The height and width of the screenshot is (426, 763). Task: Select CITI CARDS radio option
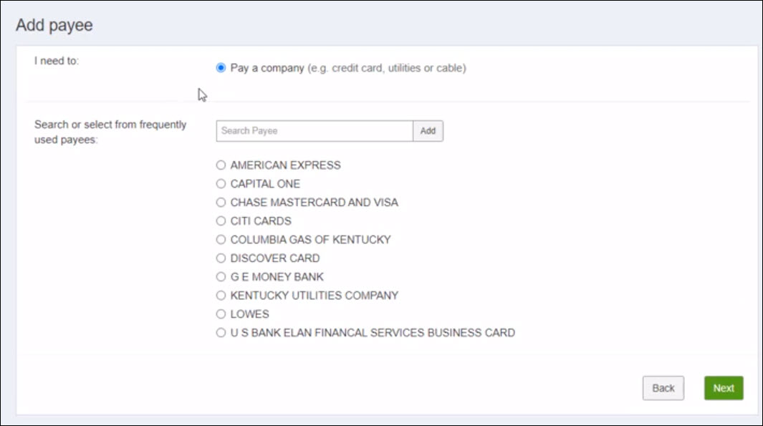(221, 221)
